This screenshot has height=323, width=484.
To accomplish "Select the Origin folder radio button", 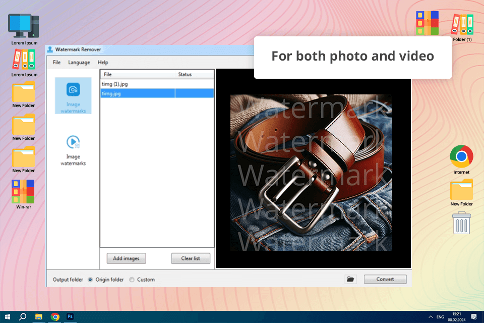I will pos(90,280).
